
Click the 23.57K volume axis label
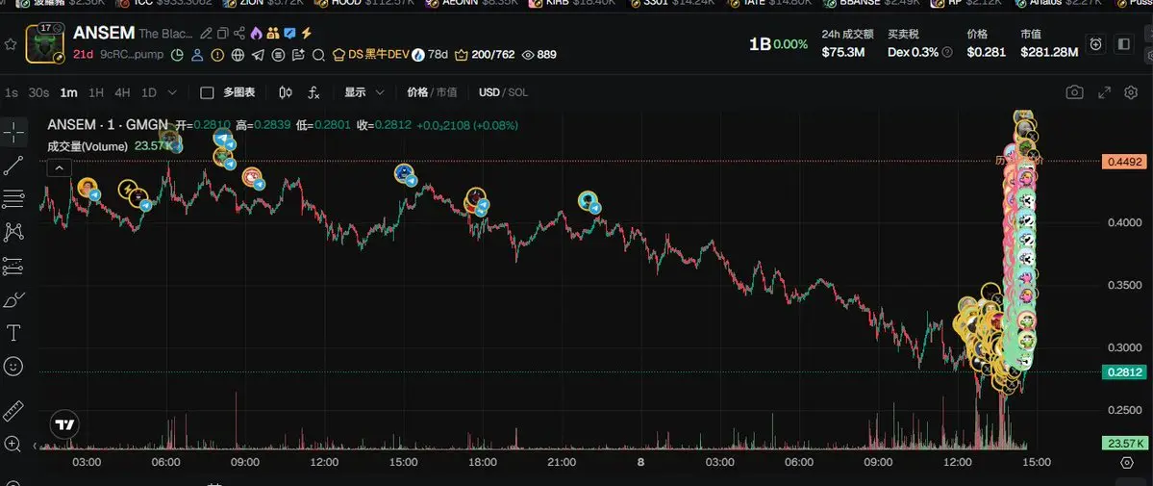pyautogui.click(x=1126, y=444)
